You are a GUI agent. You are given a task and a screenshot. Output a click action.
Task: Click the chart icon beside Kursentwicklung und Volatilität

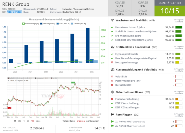pyautogui.click(x=113, y=70)
